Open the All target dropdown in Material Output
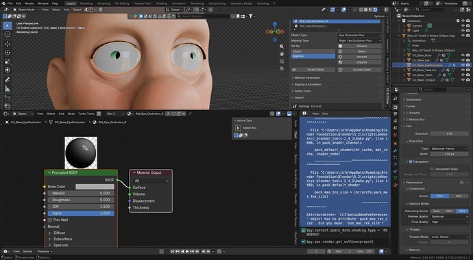473x260 pixels. (151, 181)
